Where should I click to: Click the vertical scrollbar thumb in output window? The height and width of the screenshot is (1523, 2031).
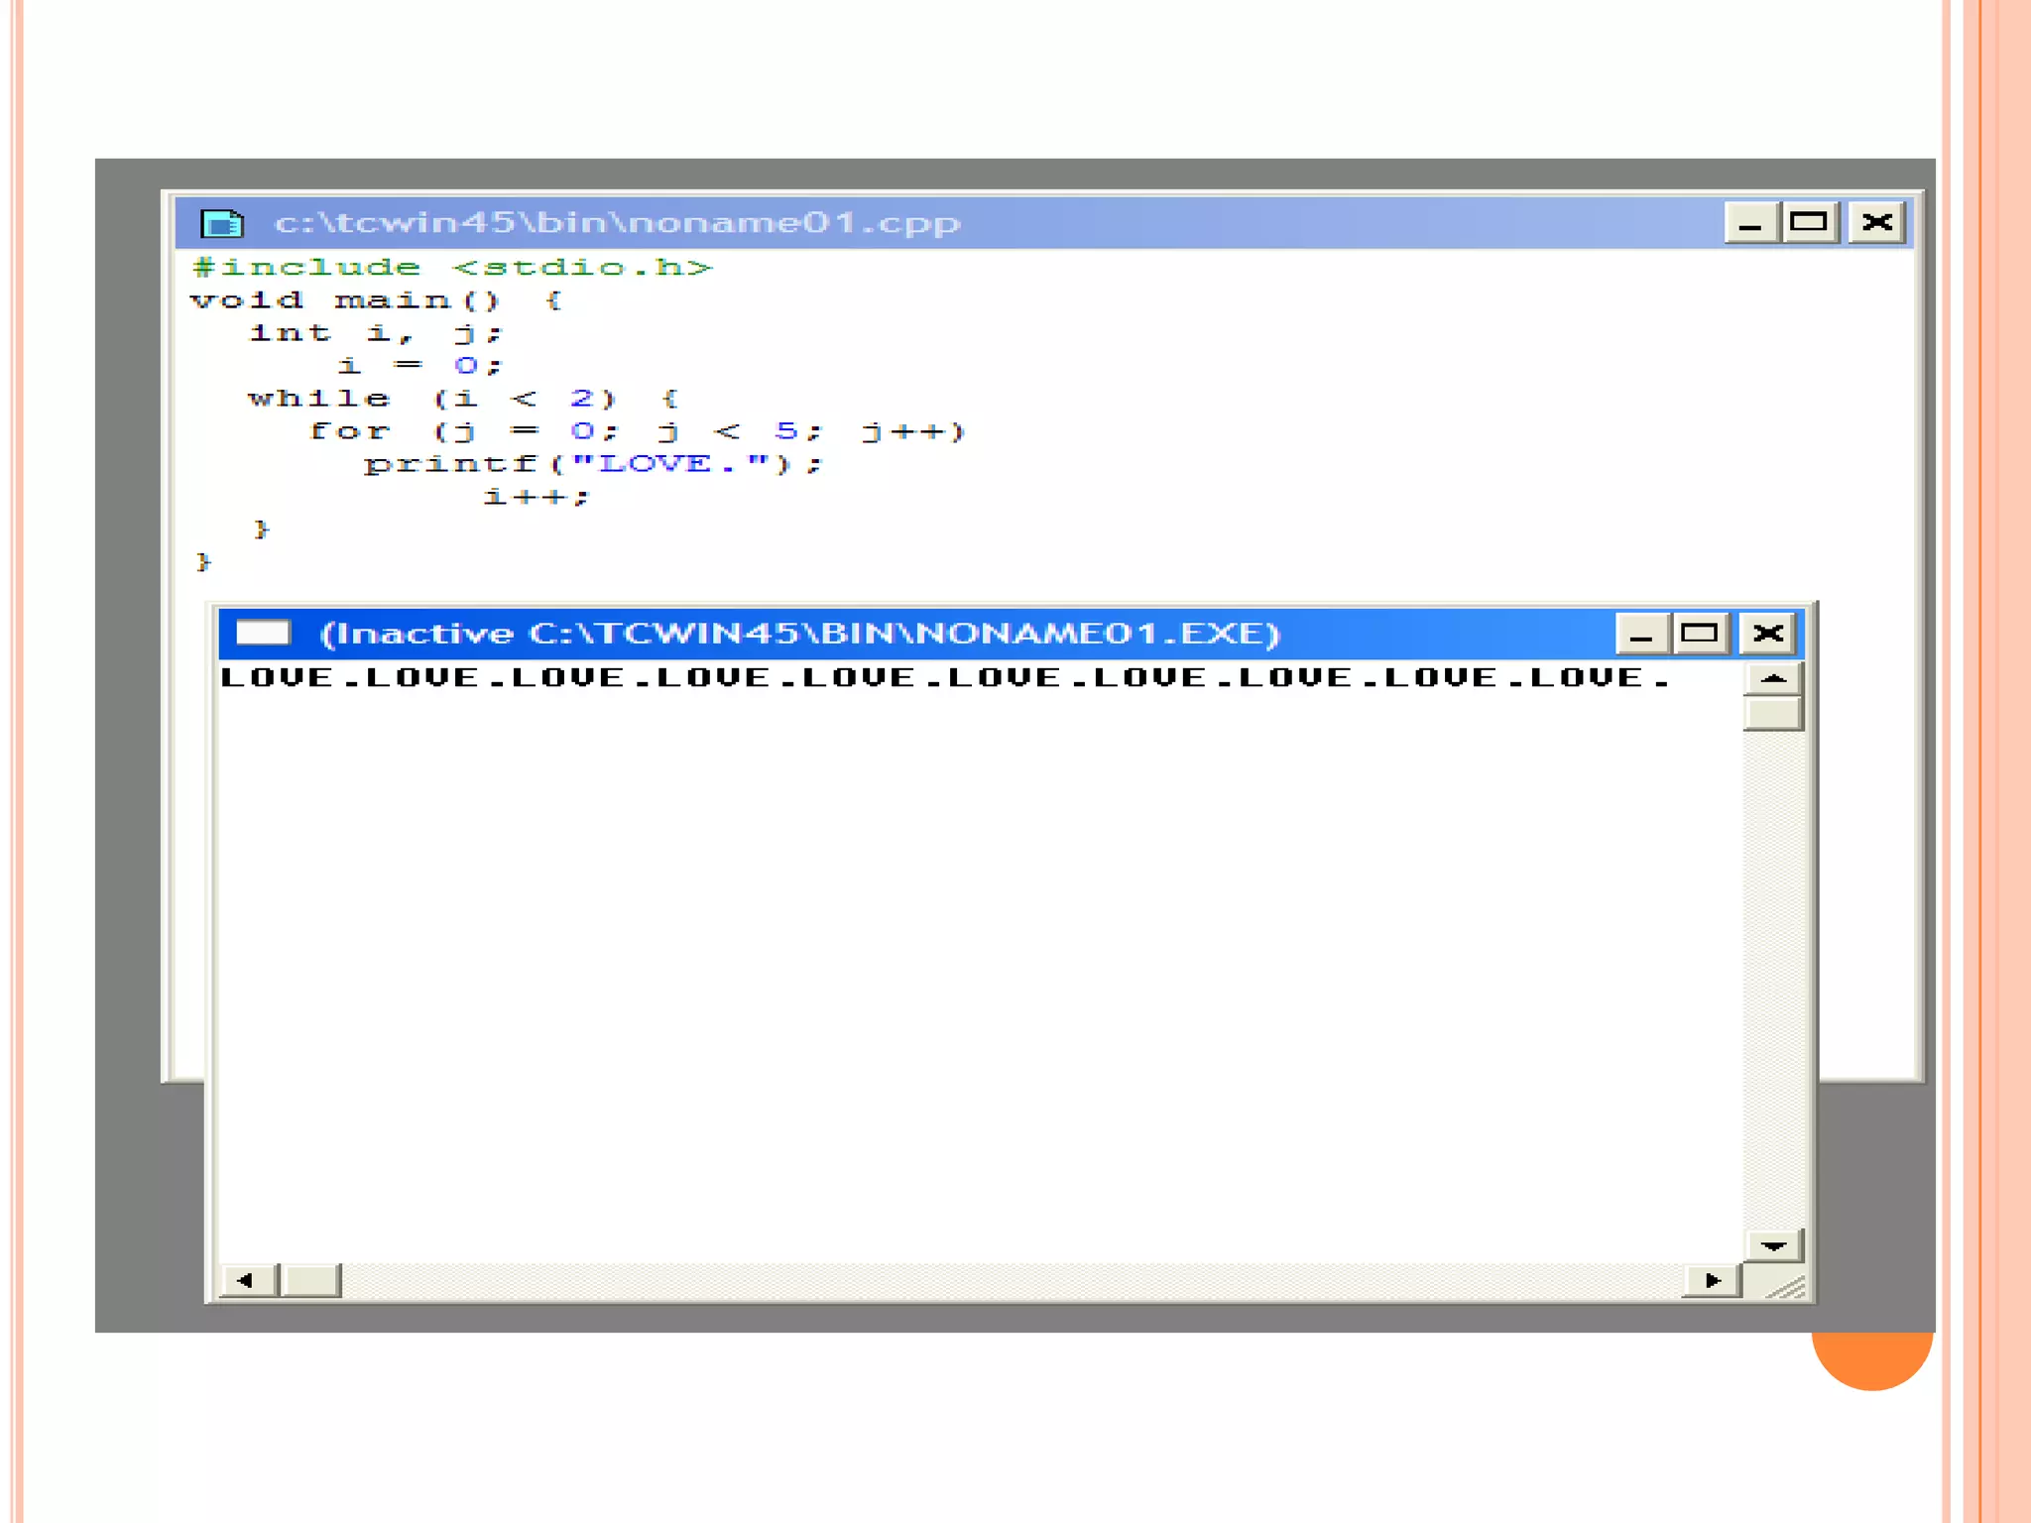[1773, 714]
